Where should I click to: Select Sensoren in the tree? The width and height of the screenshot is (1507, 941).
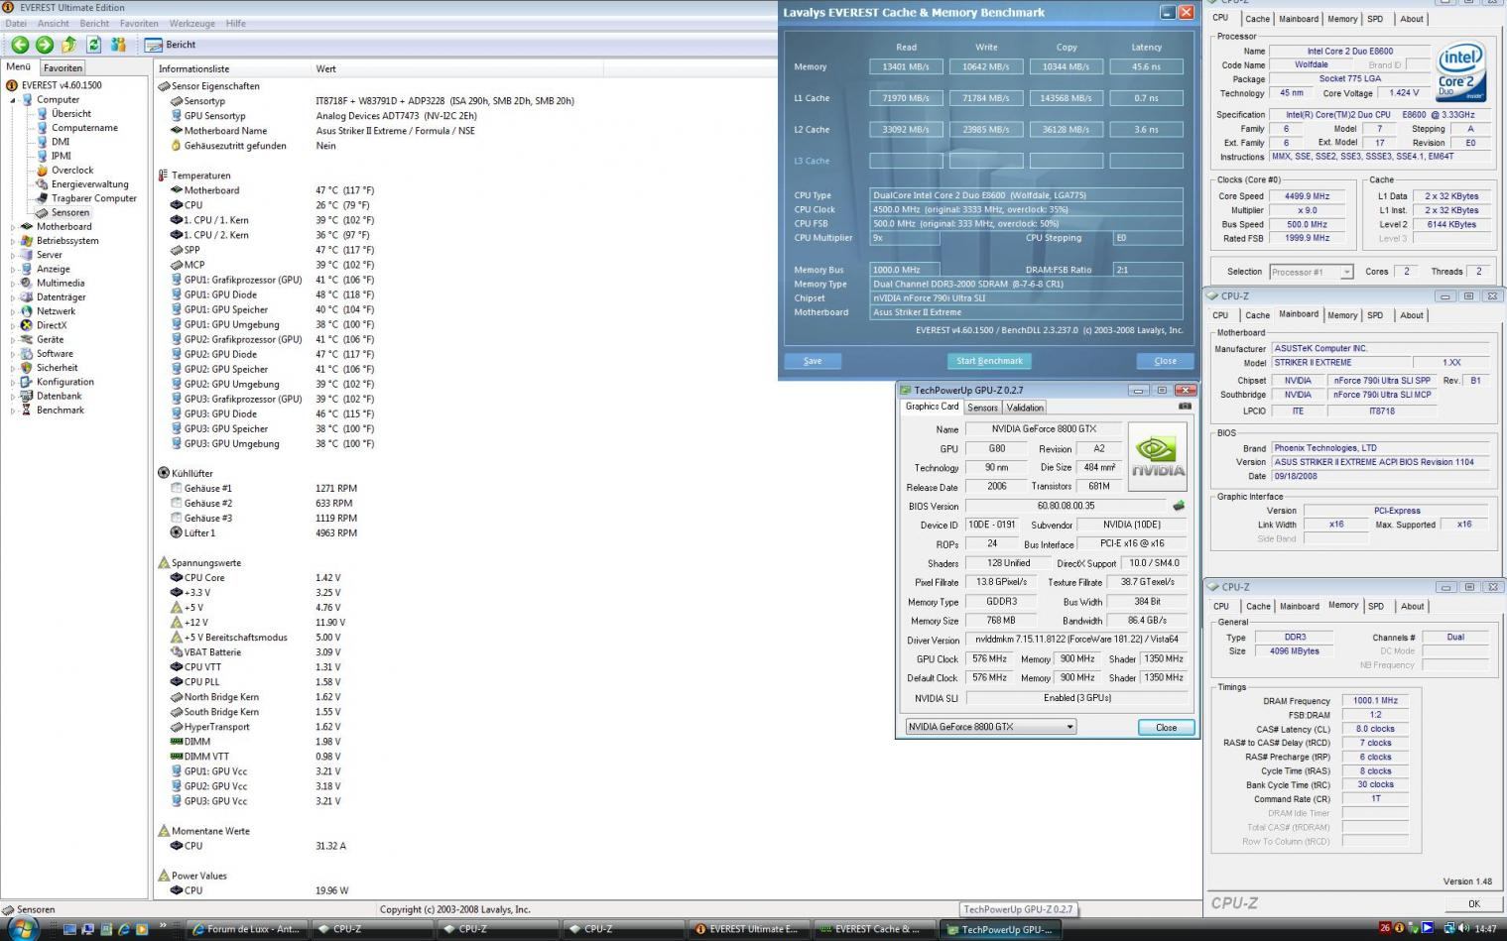coord(70,212)
